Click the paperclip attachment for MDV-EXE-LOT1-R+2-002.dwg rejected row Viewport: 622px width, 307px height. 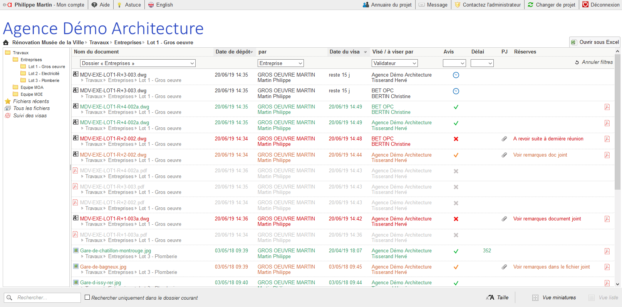(504, 139)
